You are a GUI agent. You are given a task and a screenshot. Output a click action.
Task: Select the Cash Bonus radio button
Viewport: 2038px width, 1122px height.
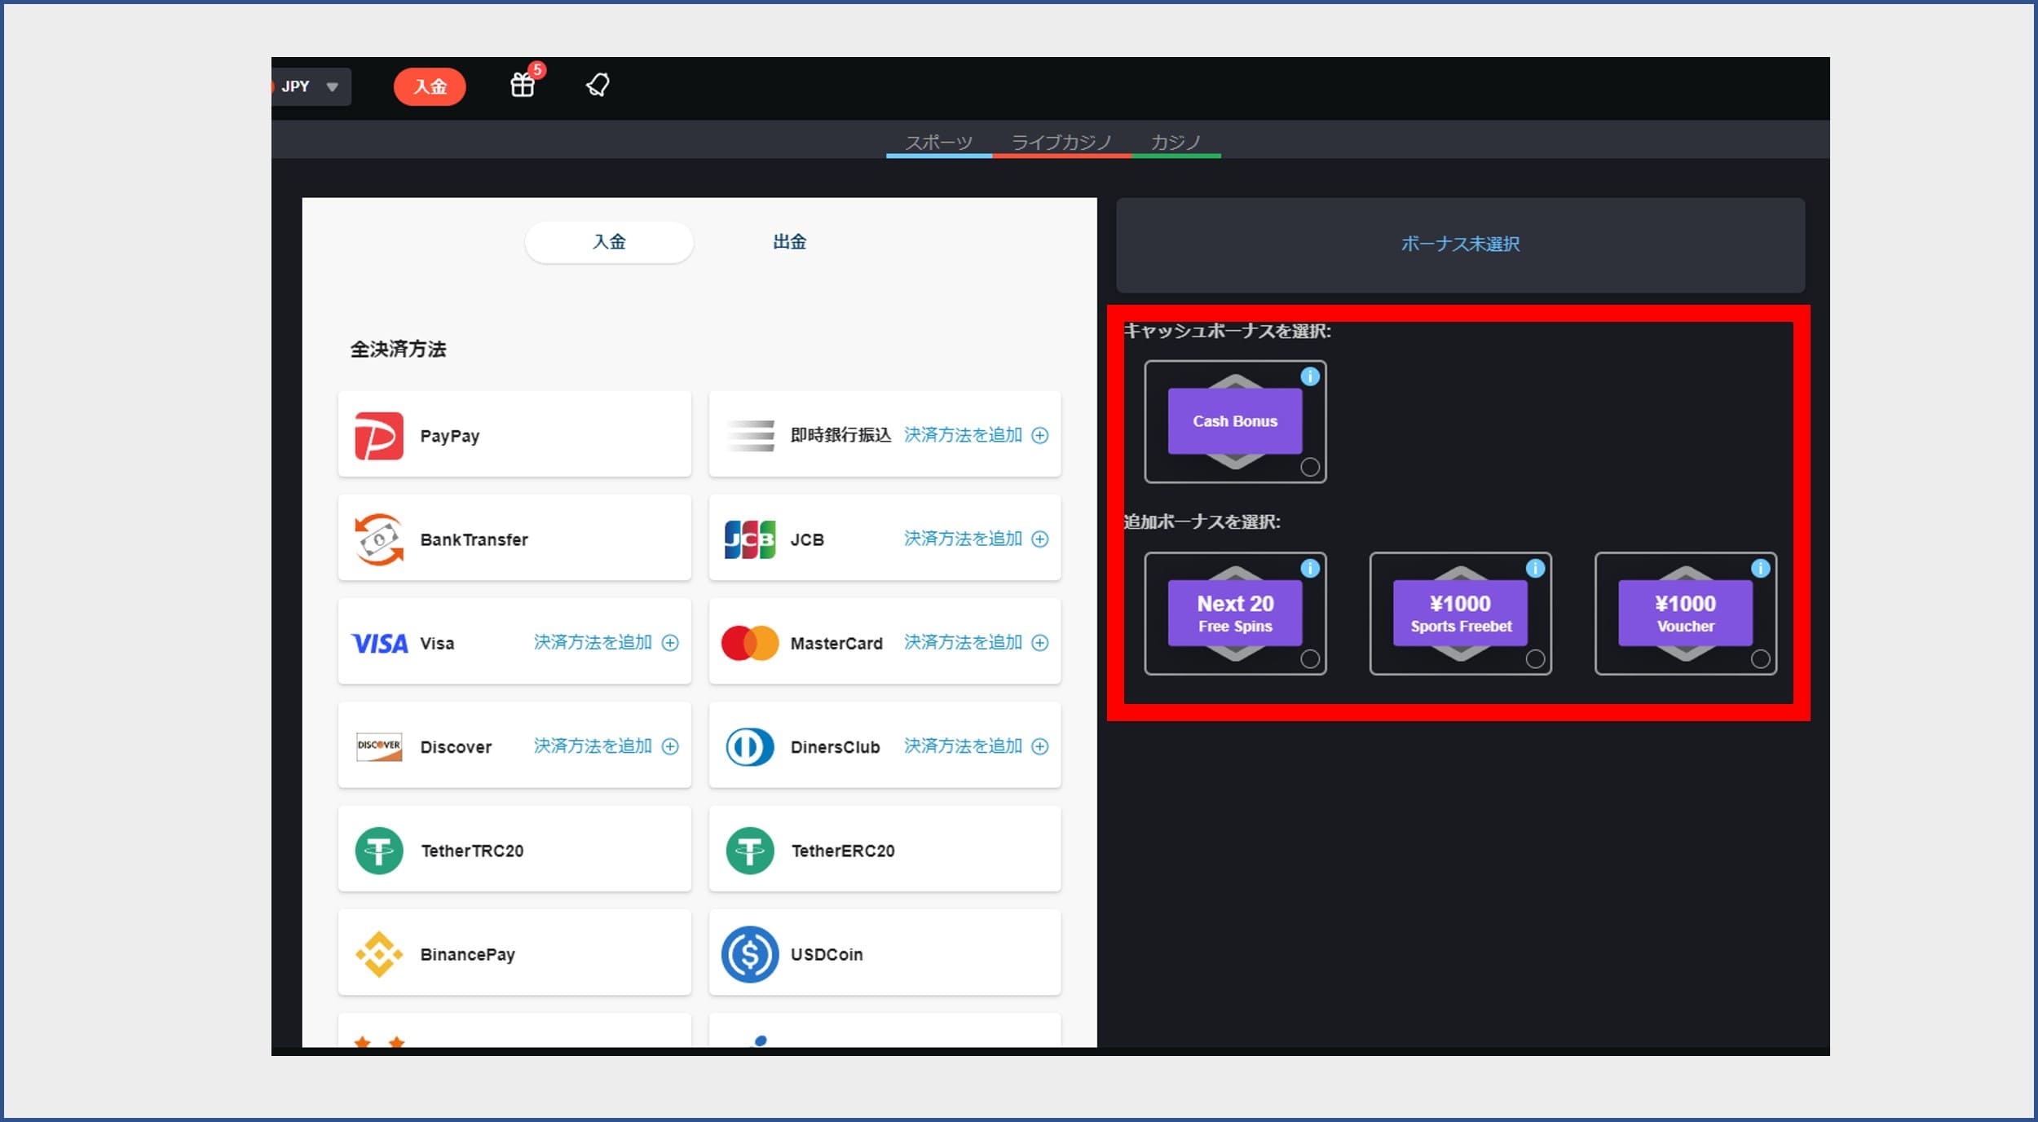coord(1309,467)
